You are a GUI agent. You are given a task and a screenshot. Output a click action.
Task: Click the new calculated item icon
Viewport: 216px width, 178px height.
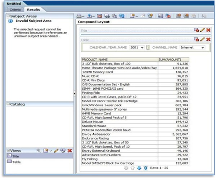tap(150, 16)
